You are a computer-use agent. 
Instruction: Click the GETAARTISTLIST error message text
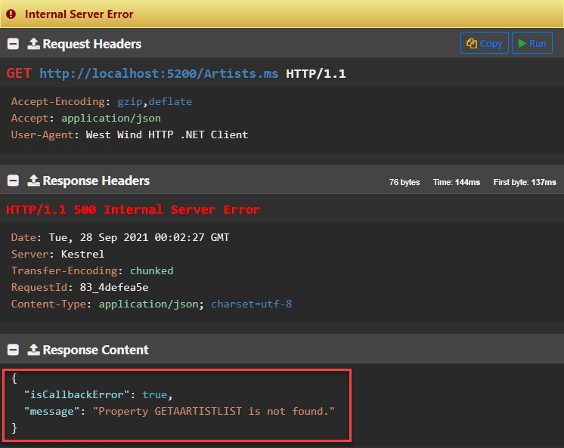213,411
